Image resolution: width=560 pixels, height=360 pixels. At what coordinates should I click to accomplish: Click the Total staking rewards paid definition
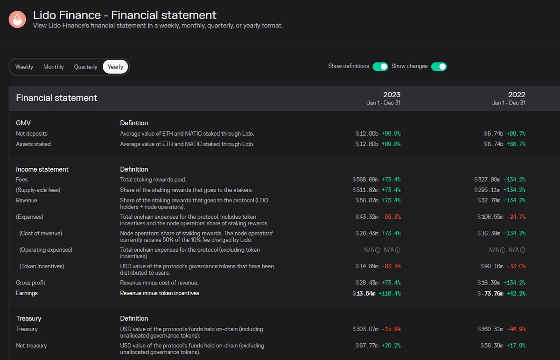coord(153,180)
